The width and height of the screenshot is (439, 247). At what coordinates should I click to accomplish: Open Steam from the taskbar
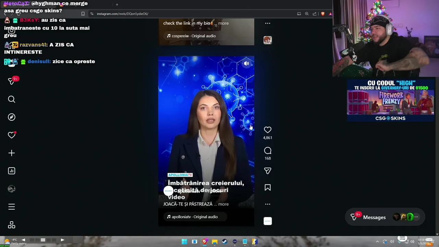[x=225, y=242]
